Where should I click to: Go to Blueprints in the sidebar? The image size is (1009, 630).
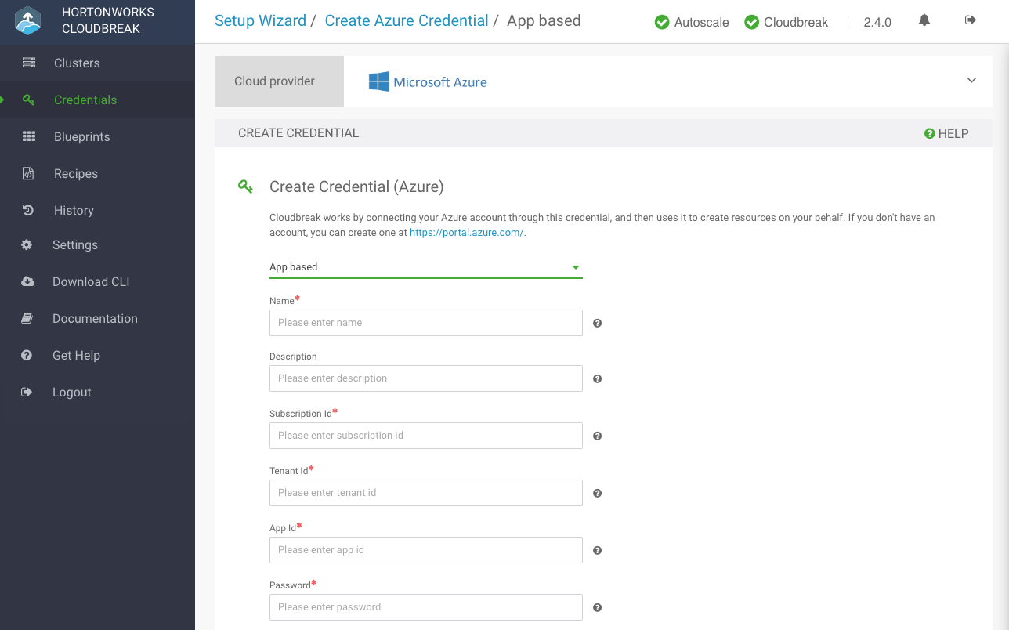[x=81, y=136]
